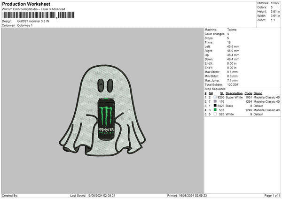Click the Super White color swatch
Screen dimensions: 282x199
coord(215,97)
